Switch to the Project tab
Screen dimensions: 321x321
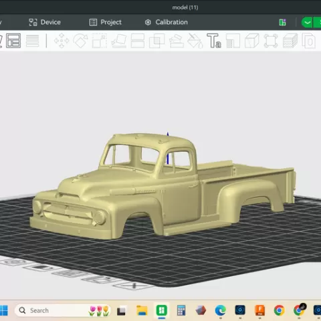pos(106,22)
